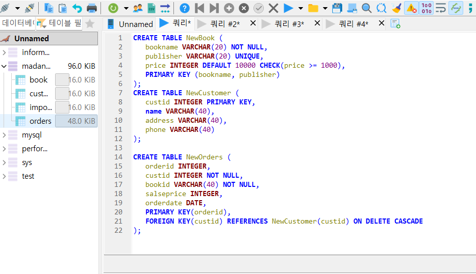Click the Post changes checkmark icon

[259, 8]
